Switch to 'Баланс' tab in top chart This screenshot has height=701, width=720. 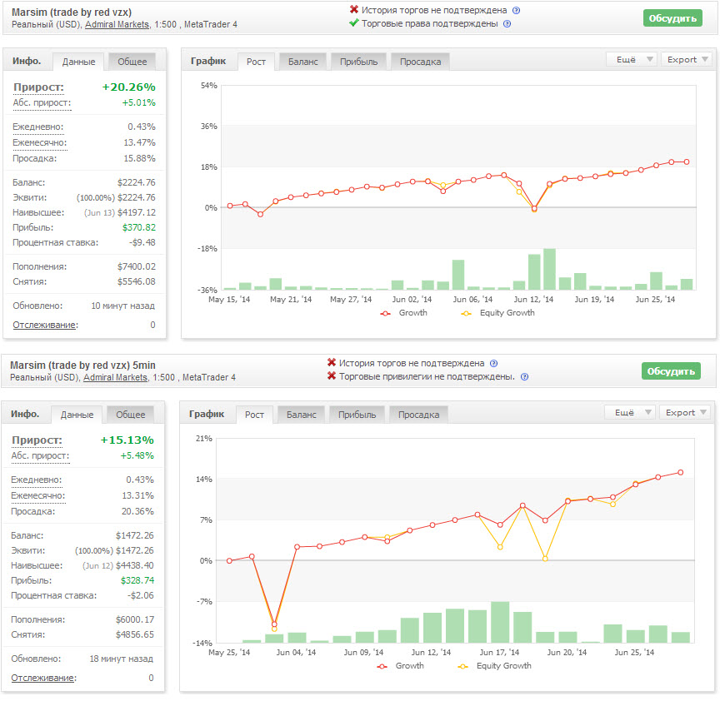point(303,62)
